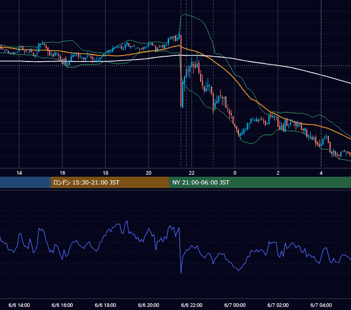Click the blue session bar before London

pyautogui.click(x=25, y=182)
